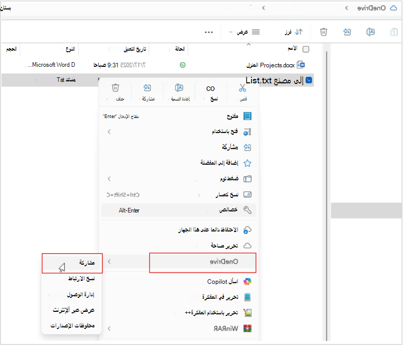403x345 pixels.
Task: Open the sort (فرز) menu
Action: 294,32
